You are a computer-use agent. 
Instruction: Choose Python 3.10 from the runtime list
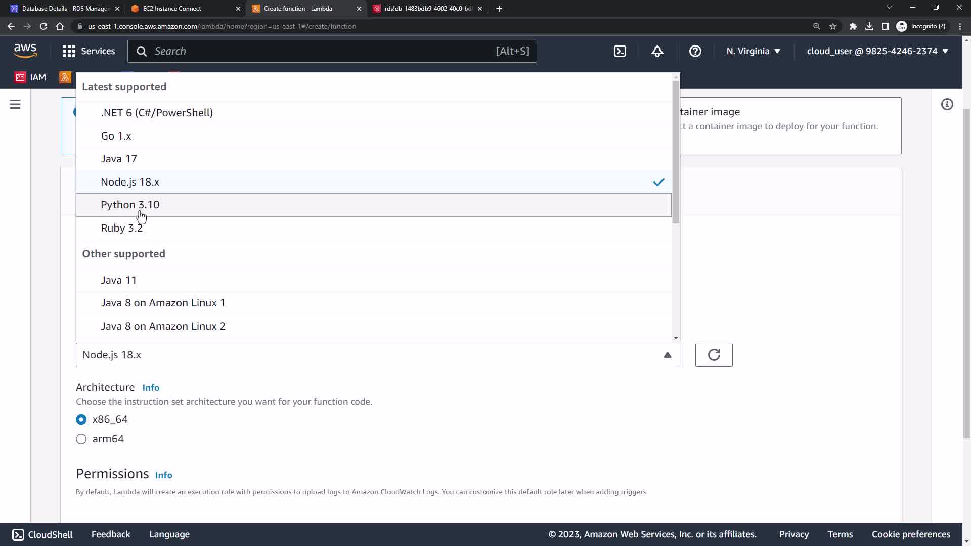point(130,205)
